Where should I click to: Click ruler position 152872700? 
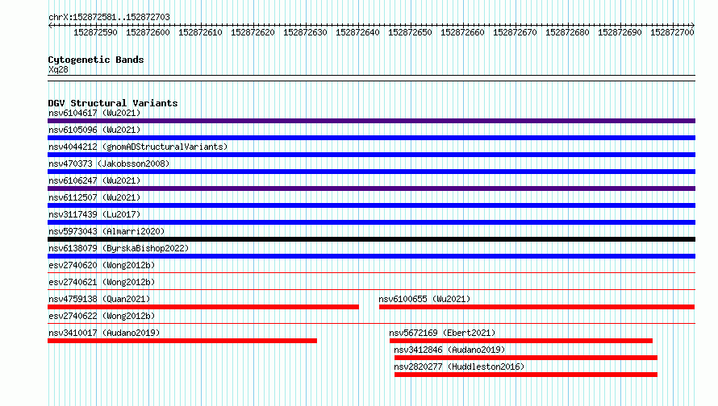pyautogui.click(x=672, y=32)
